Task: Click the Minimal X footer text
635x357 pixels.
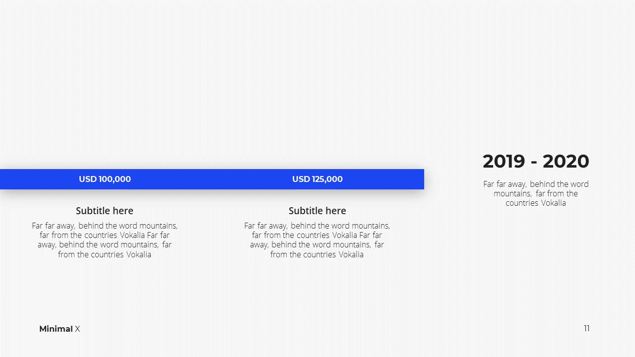Action: pyautogui.click(x=60, y=329)
